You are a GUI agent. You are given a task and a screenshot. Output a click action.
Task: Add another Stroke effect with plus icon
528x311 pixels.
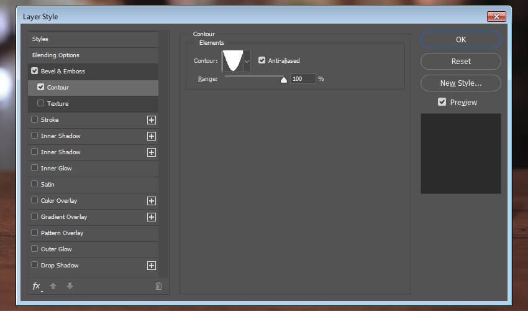point(152,120)
